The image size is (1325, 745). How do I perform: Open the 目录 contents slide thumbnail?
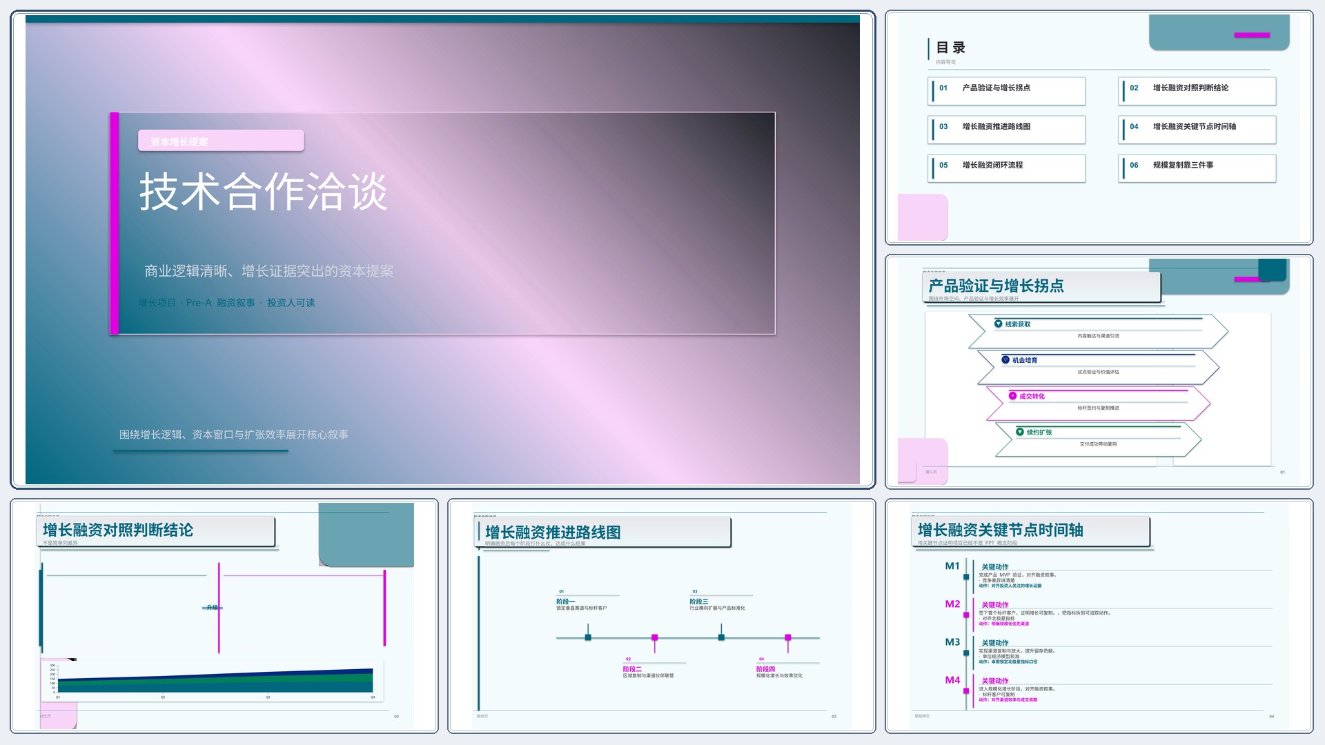click(x=1099, y=128)
